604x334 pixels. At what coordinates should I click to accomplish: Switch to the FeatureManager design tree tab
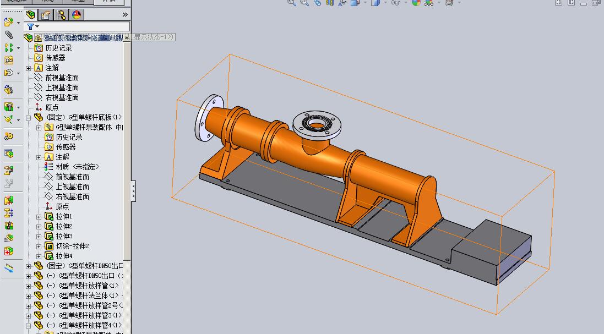tap(30, 15)
